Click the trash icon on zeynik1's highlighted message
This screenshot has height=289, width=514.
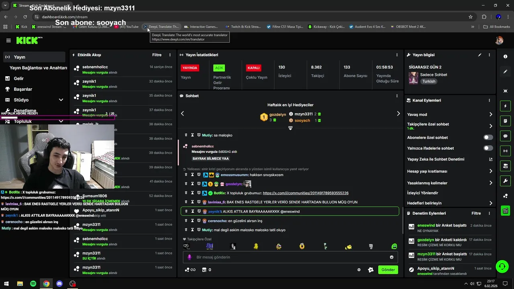(186, 212)
